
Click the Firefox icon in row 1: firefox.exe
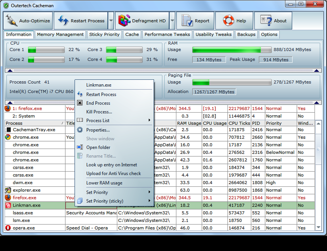coord(8,108)
